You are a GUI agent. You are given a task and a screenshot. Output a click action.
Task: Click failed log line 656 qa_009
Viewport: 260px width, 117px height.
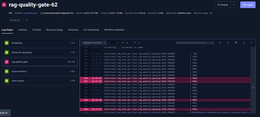point(165,78)
